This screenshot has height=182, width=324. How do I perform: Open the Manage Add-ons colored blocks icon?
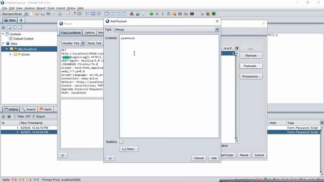click(132, 14)
